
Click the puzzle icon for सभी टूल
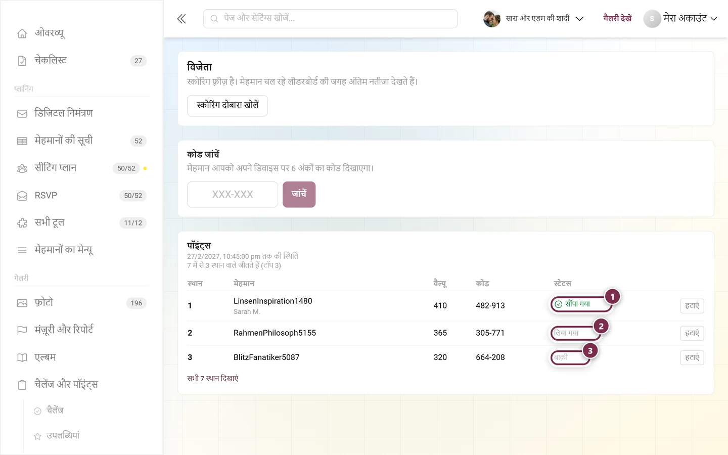click(22, 223)
